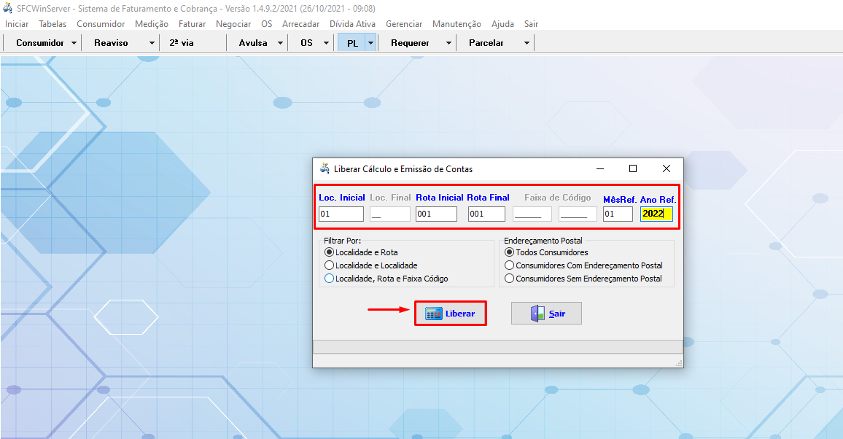This screenshot has height=439, width=843.
Task: Select Localidade e Localidade radio button
Action: (x=330, y=265)
